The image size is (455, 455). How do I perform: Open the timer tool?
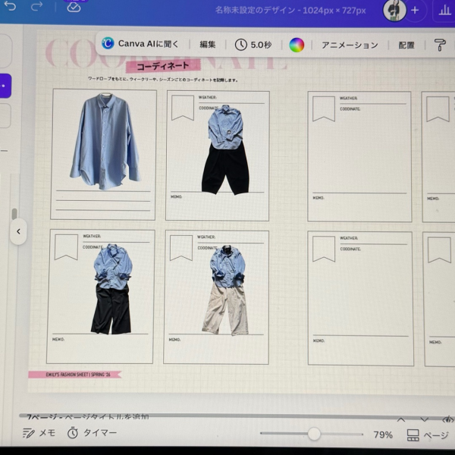coord(92,433)
